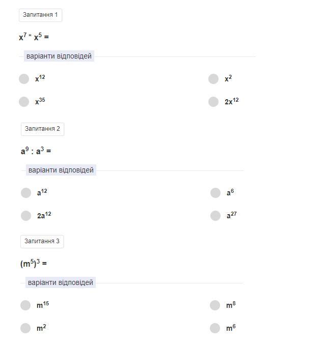Choose m² radio option

point(25,328)
